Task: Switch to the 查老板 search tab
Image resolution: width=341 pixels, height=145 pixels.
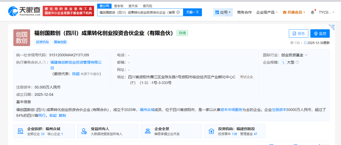Action: (x=119, y=6)
